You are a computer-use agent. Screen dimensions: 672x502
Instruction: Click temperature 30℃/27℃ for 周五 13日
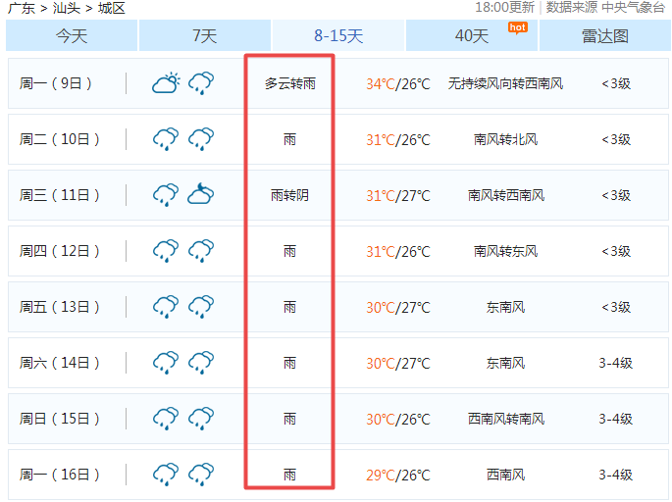[397, 308]
